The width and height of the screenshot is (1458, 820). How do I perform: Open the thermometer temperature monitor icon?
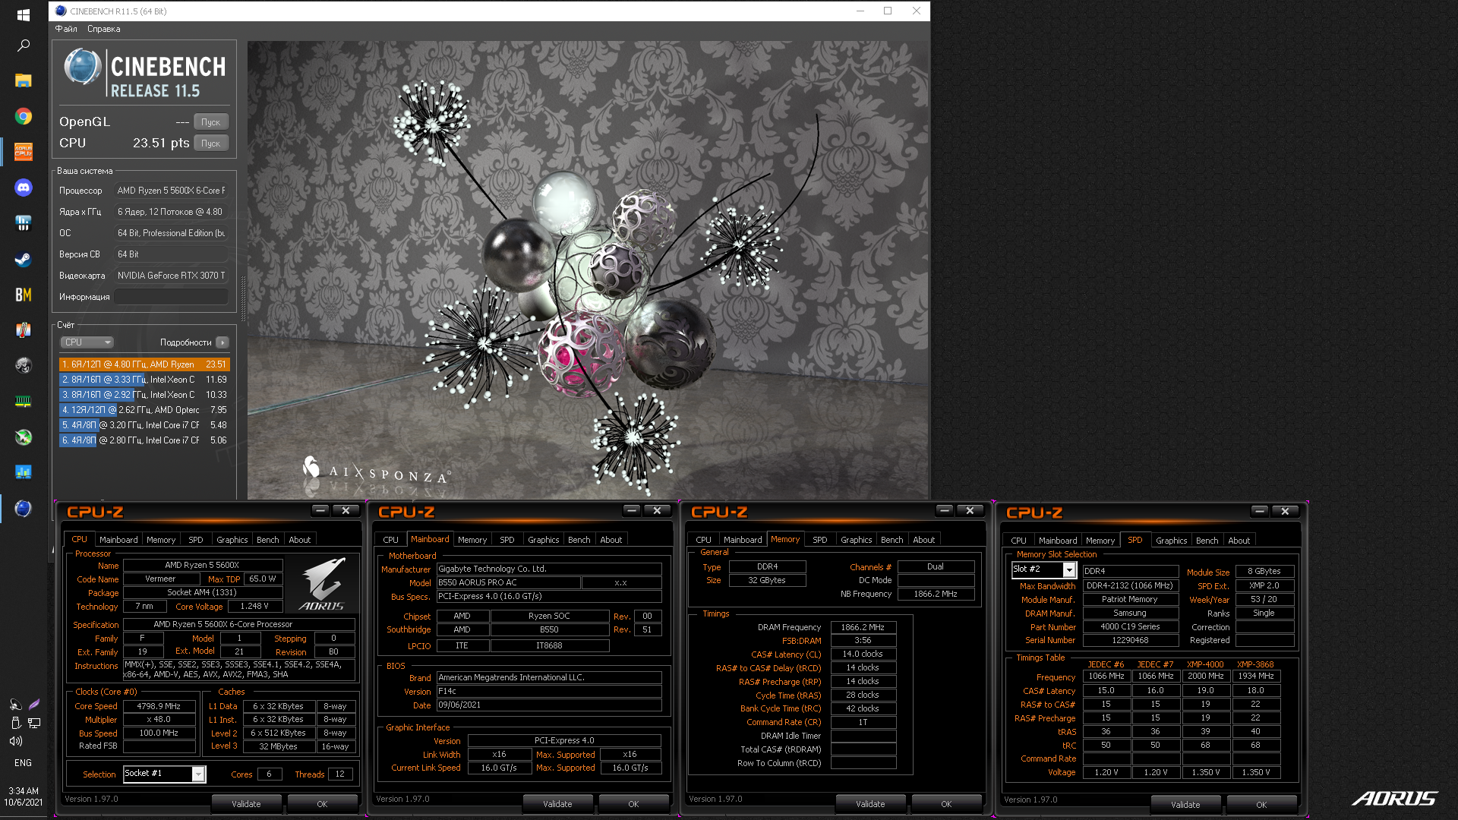[23, 330]
